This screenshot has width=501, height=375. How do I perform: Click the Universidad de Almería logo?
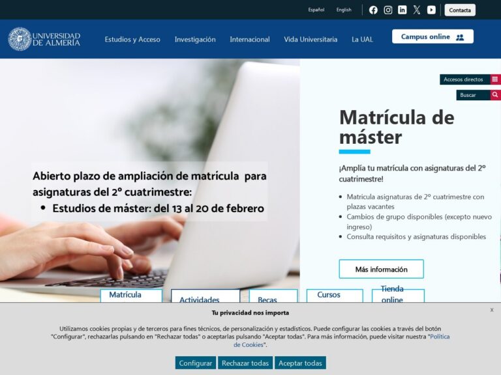click(44, 39)
